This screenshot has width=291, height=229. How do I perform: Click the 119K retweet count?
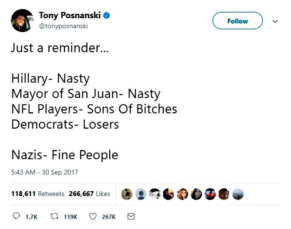pyautogui.click(x=71, y=217)
